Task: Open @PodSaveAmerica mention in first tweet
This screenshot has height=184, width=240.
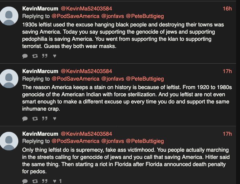Action: tap(75, 16)
